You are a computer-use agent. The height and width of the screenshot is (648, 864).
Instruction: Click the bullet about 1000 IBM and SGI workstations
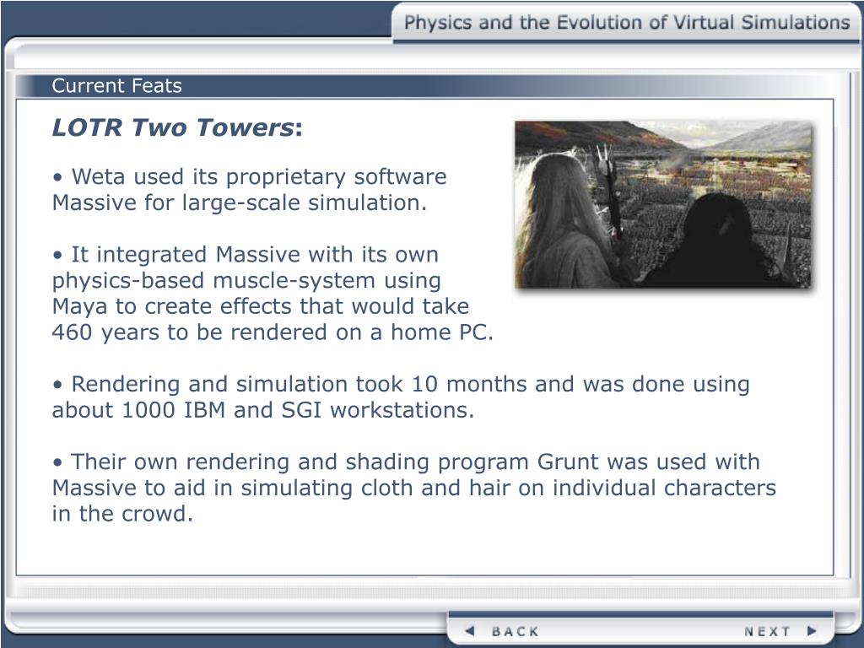(401, 397)
